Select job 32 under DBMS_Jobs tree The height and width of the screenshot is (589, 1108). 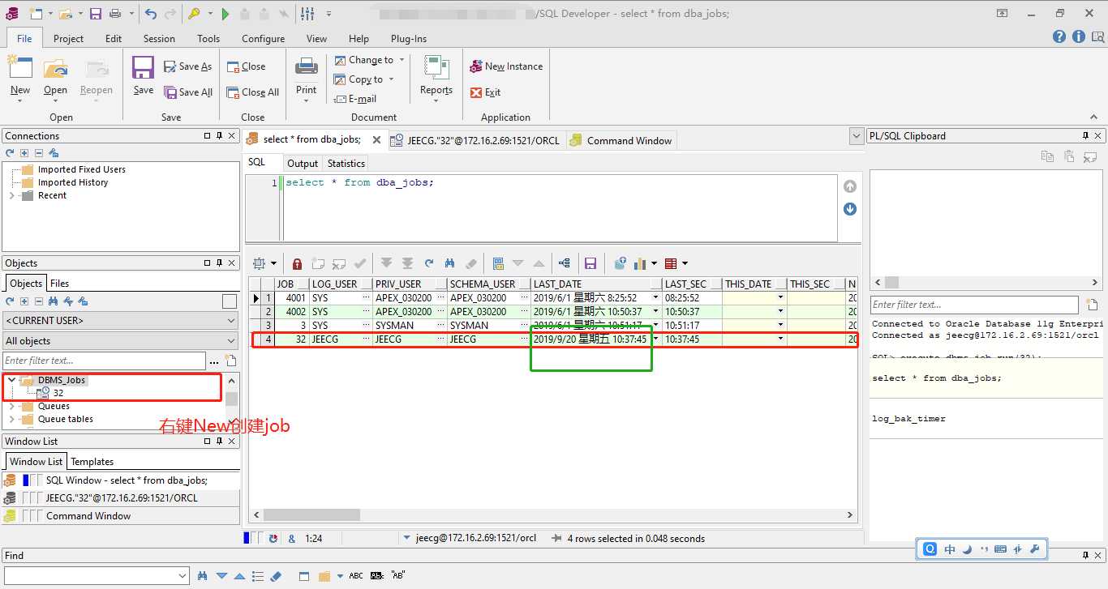[58, 393]
